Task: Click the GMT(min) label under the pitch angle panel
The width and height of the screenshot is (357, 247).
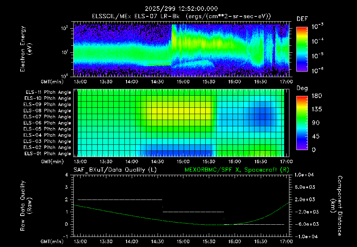Action: 52,162
